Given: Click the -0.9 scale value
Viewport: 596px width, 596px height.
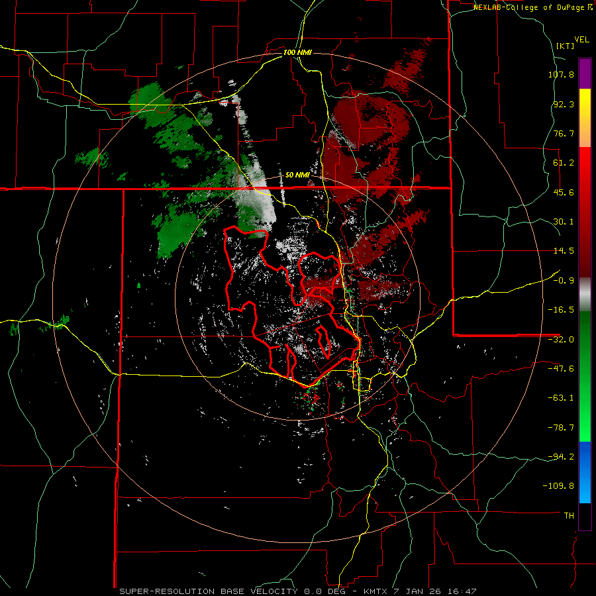Looking at the screenshot, I should 564,281.
